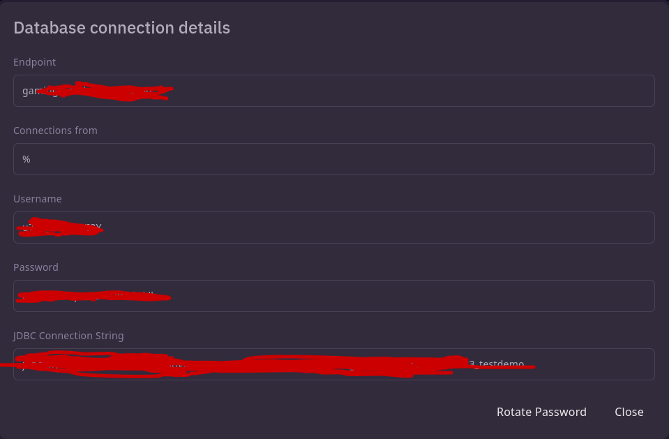669x439 pixels.
Task: Click inside the Username field
Action: pos(377,228)
